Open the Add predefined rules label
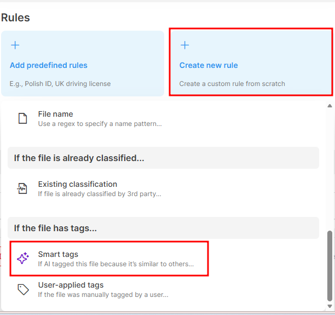The width and height of the screenshot is (335, 315). coord(49,65)
